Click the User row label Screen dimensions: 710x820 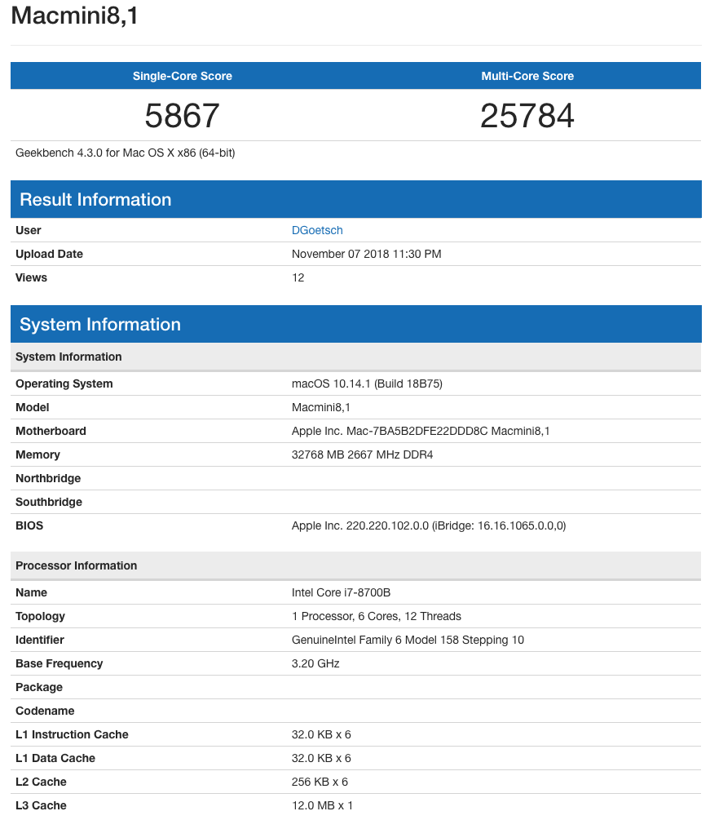29,230
